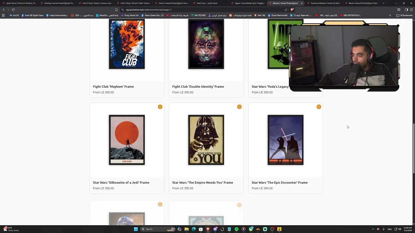Open the All Bookmarks folder
Screen dimensions: 415x233
(404, 15)
